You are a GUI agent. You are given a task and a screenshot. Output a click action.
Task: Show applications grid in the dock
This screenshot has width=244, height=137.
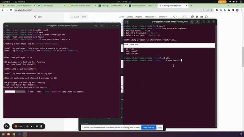tap(241, 134)
